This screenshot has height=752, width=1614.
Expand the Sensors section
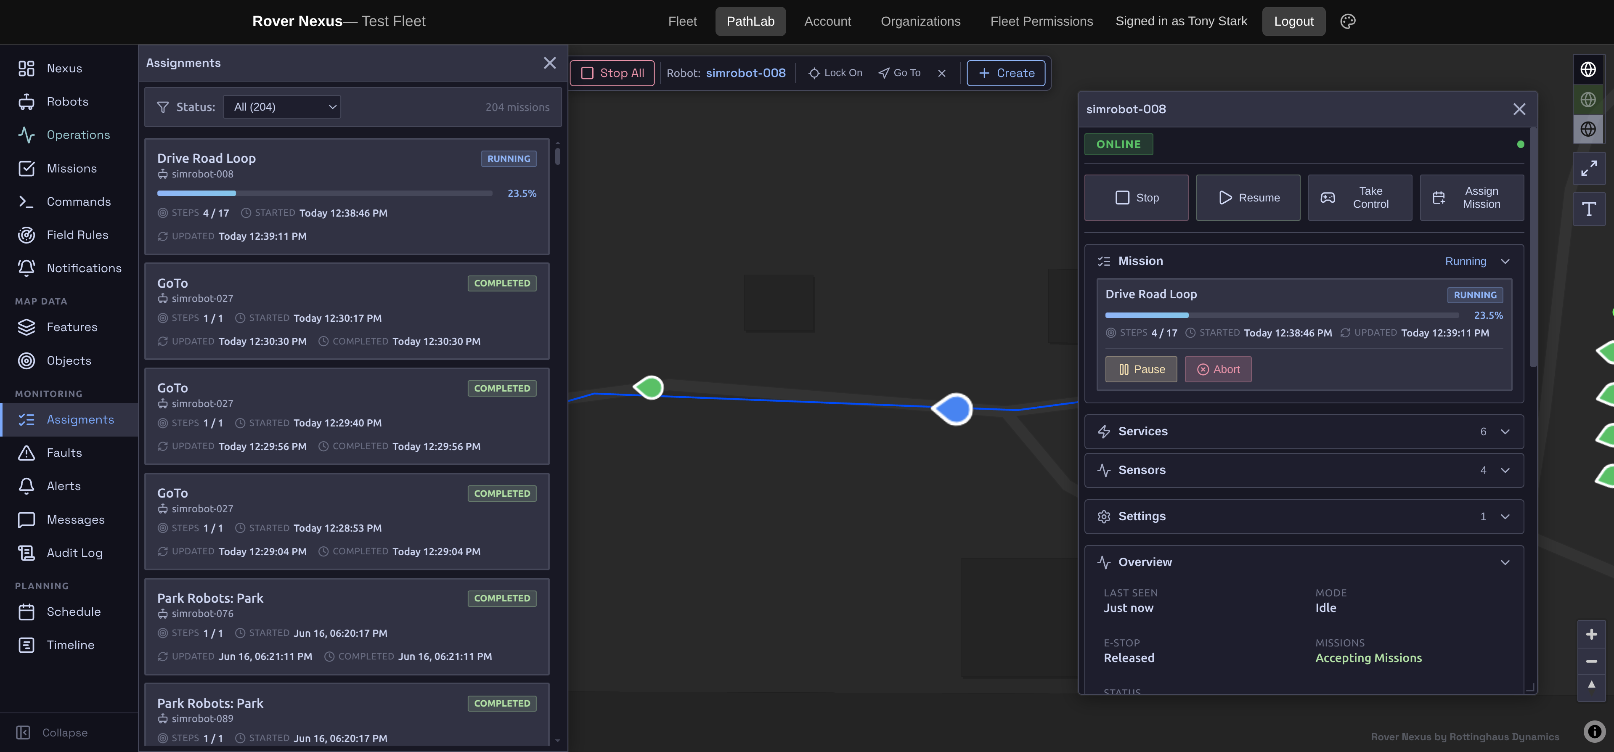click(x=1303, y=471)
